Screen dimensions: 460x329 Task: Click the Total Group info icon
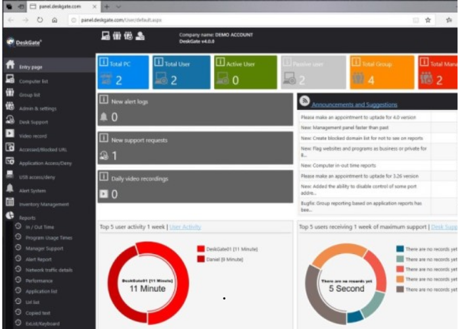click(x=356, y=62)
